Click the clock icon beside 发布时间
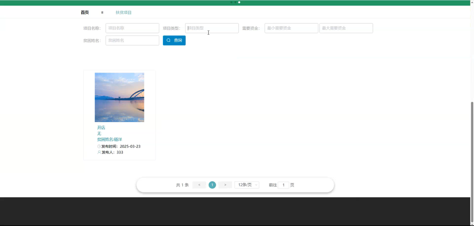474x226 pixels. click(x=99, y=147)
